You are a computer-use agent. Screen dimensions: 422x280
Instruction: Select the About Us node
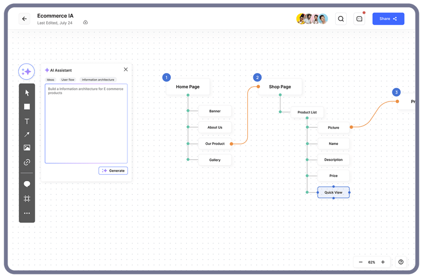pyautogui.click(x=215, y=127)
